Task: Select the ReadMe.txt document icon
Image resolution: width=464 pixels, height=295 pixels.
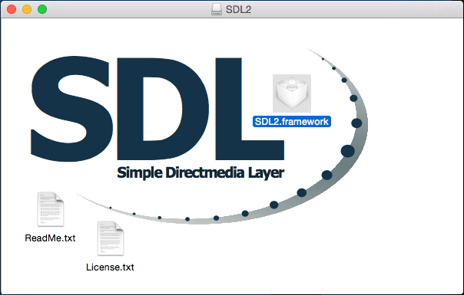Action: tap(51, 209)
